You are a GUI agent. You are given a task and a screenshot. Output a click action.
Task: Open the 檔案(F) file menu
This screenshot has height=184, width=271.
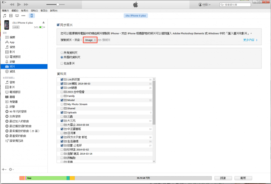[5, 11]
